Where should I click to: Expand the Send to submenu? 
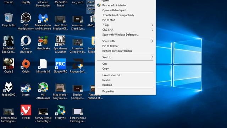click(125, 57)
